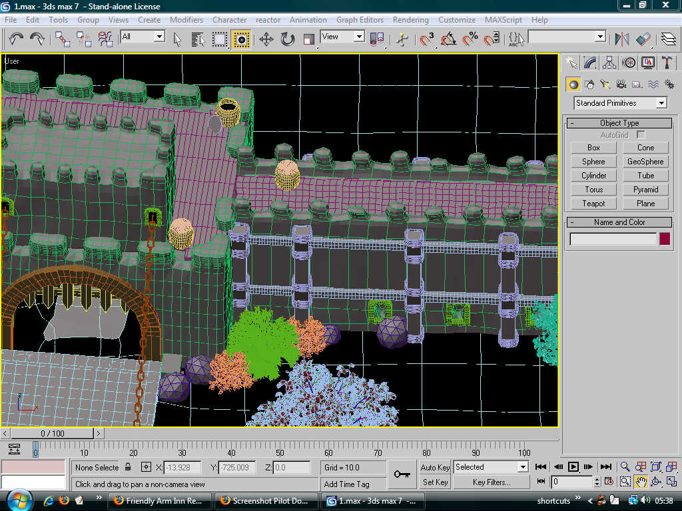Select the Arc Rotate viewport tool
682x511 pixels.
coord(656,482)
